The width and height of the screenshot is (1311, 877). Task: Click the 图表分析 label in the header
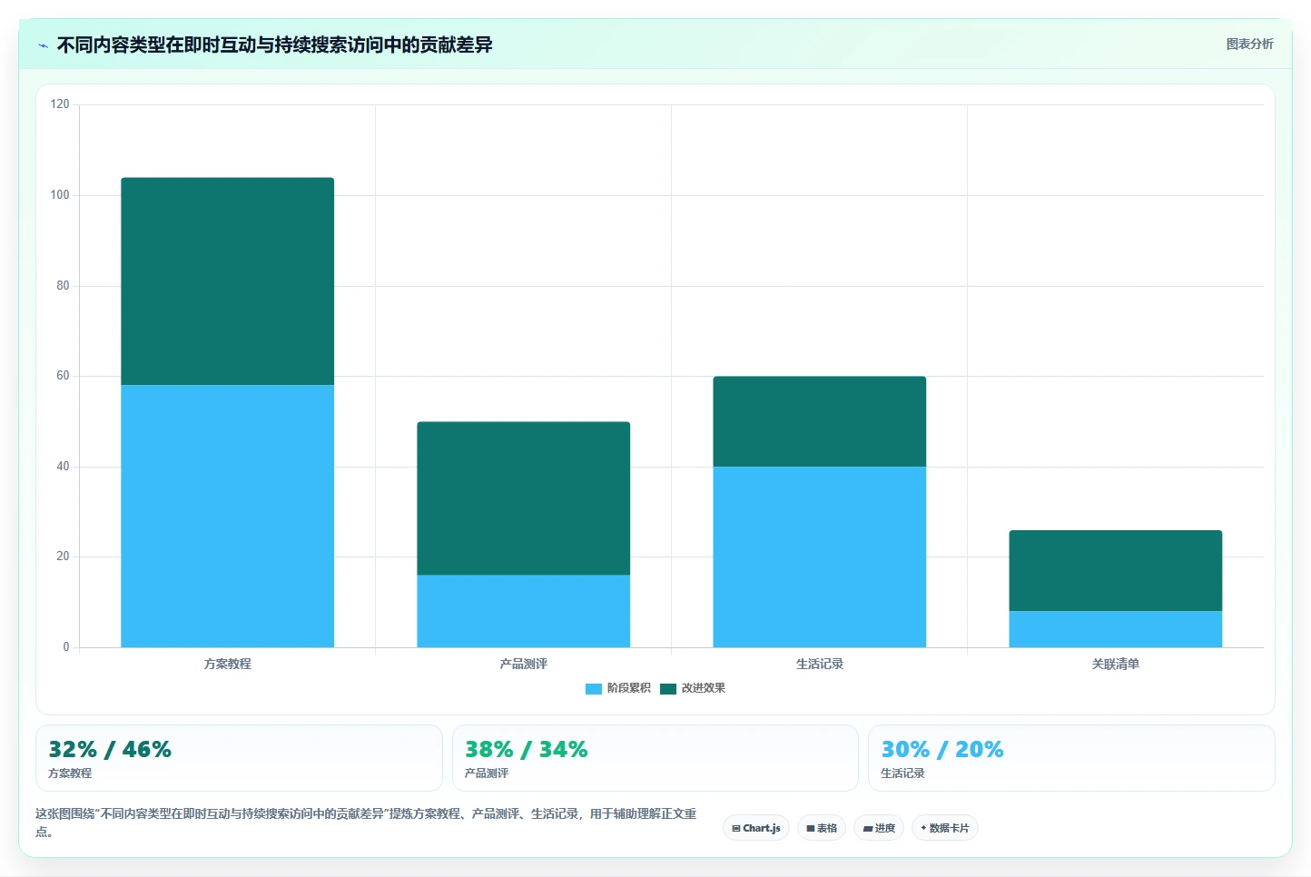(x=1249, y=44)
